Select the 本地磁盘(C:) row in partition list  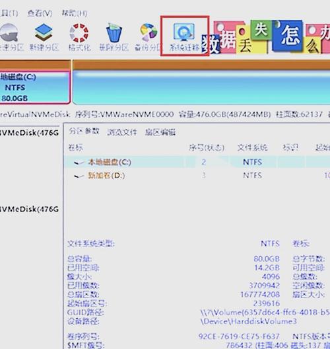(197, 162)
